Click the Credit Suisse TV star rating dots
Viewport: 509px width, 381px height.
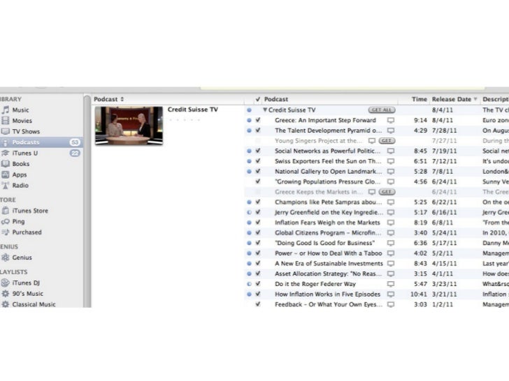tap(185, 120)
